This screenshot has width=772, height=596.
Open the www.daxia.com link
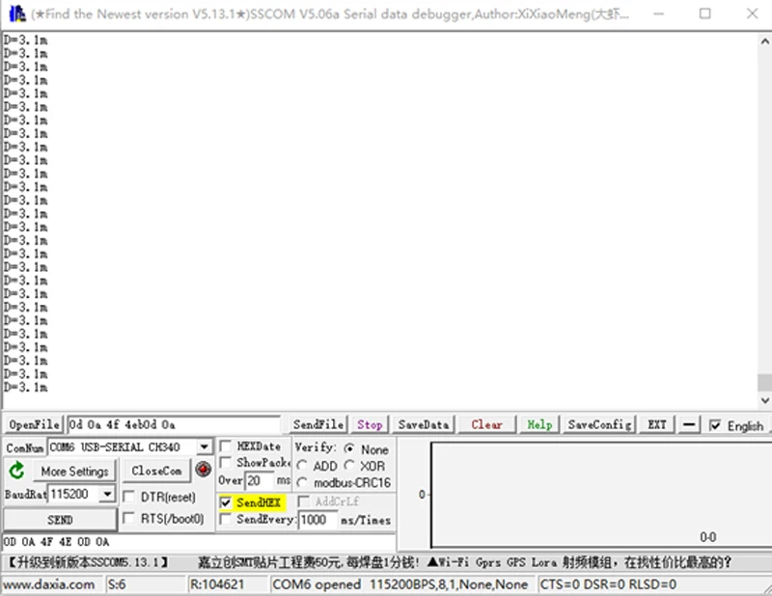48,584
